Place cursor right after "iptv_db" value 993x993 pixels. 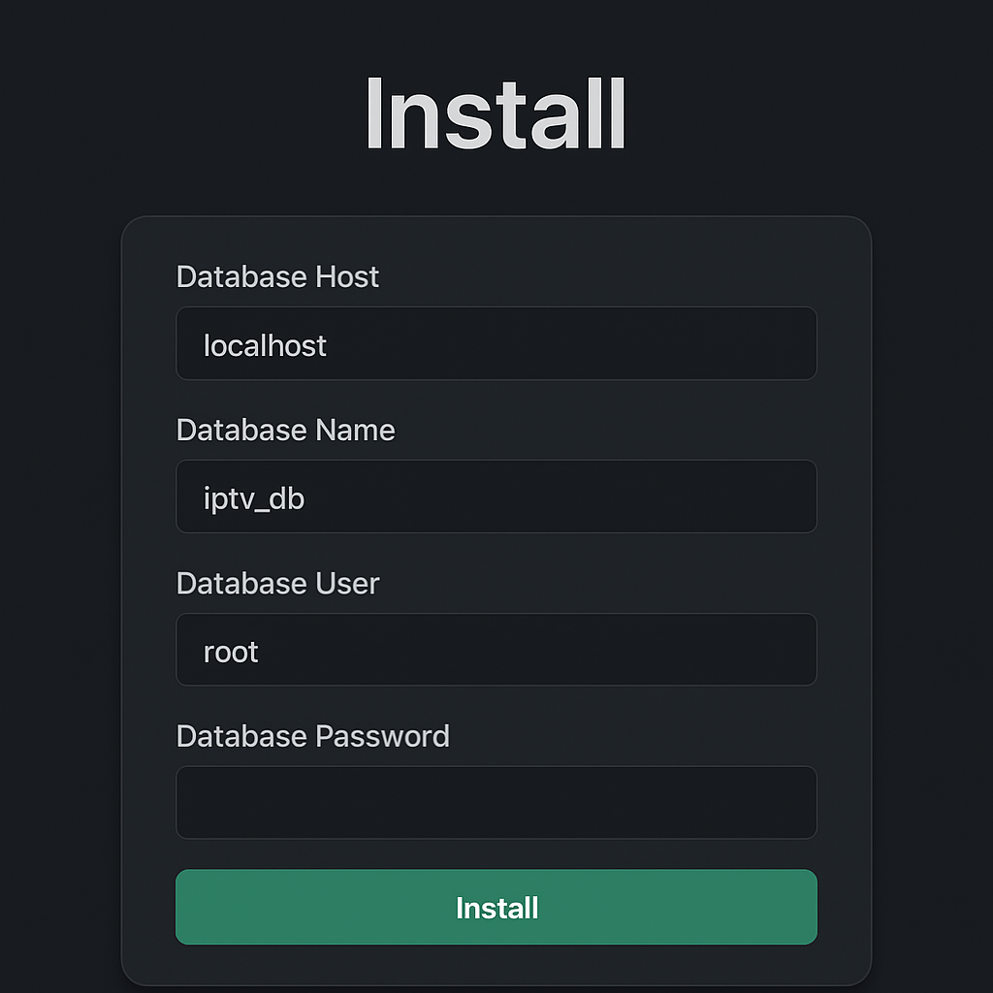306,499
